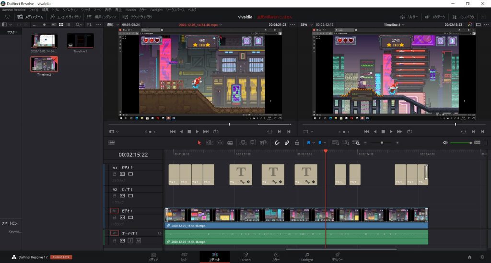
Task: Switch to the デリバー page tab
Action: (x=337, y=257)
